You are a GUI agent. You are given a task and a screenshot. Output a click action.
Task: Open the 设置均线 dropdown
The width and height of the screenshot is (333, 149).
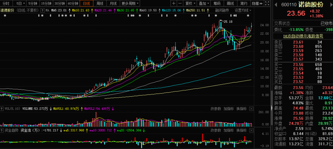243,10
